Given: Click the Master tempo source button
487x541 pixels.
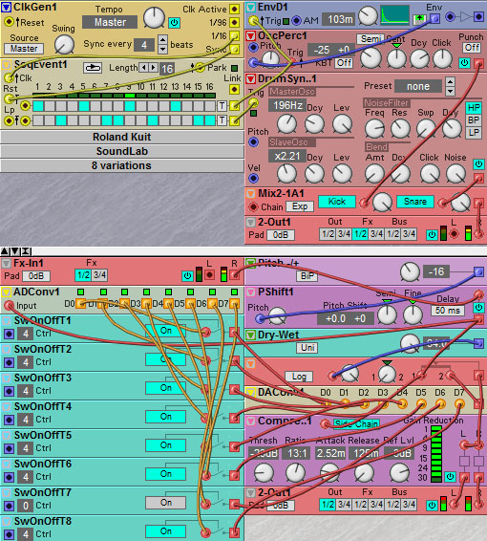Looking at the screenshot, I should 24,49.
